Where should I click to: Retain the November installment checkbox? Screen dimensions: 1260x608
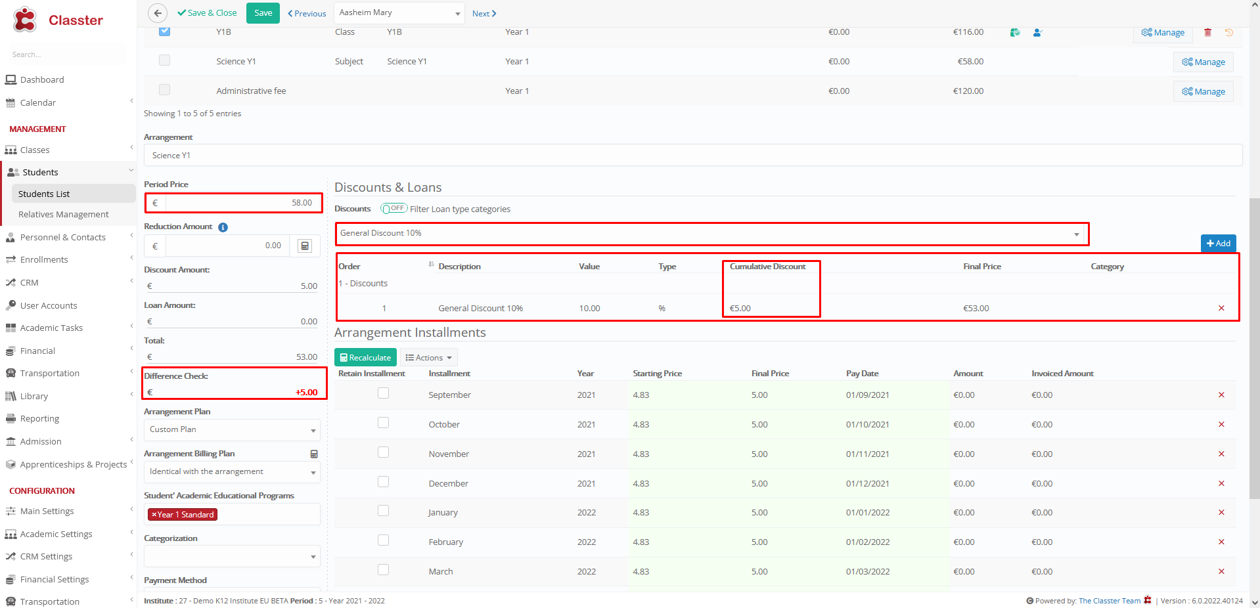pyautogui.click(x=383, y=452)
